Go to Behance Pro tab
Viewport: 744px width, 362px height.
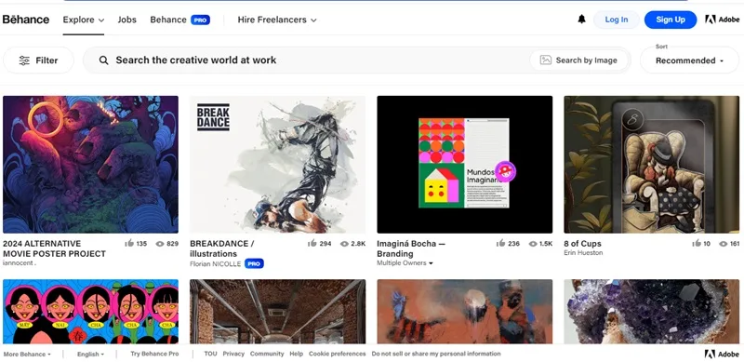179,20
